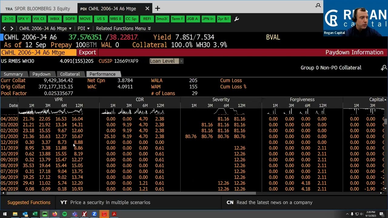This screenshot has height=218, width=388.
Task: Go forward with the right arrow navigation icon
Action: (x=12, y=28)
